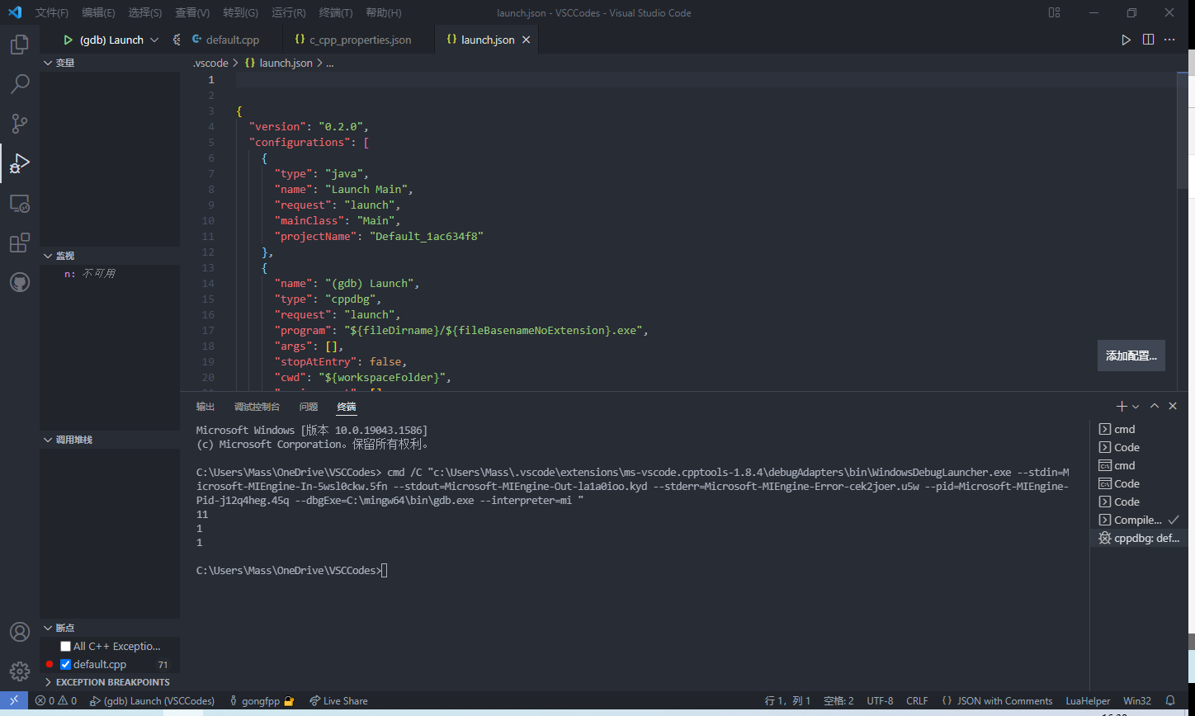Screen dimensions: 1195x716
Task: Collapse the 监视 section
Action: (x=110, y=256)
